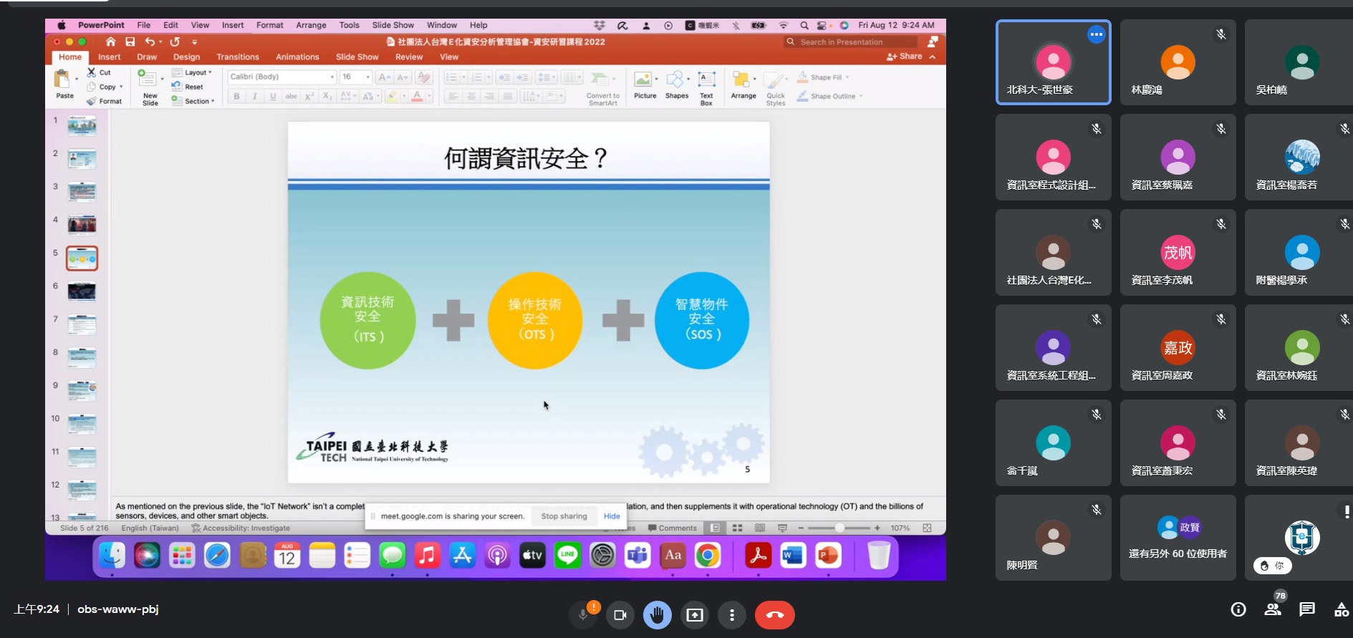Open the Picture insert tool

[x=645, y=85]
